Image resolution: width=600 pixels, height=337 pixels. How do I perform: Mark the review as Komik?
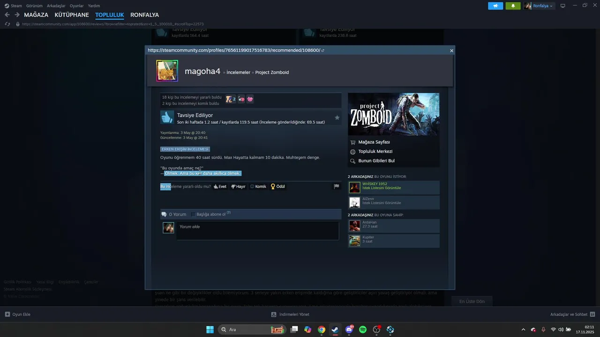[258, 186]
